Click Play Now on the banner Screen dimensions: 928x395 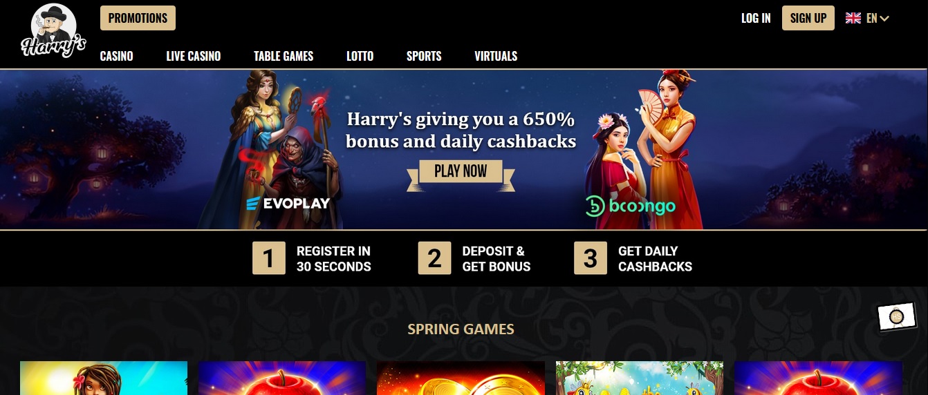coord(461,171)
